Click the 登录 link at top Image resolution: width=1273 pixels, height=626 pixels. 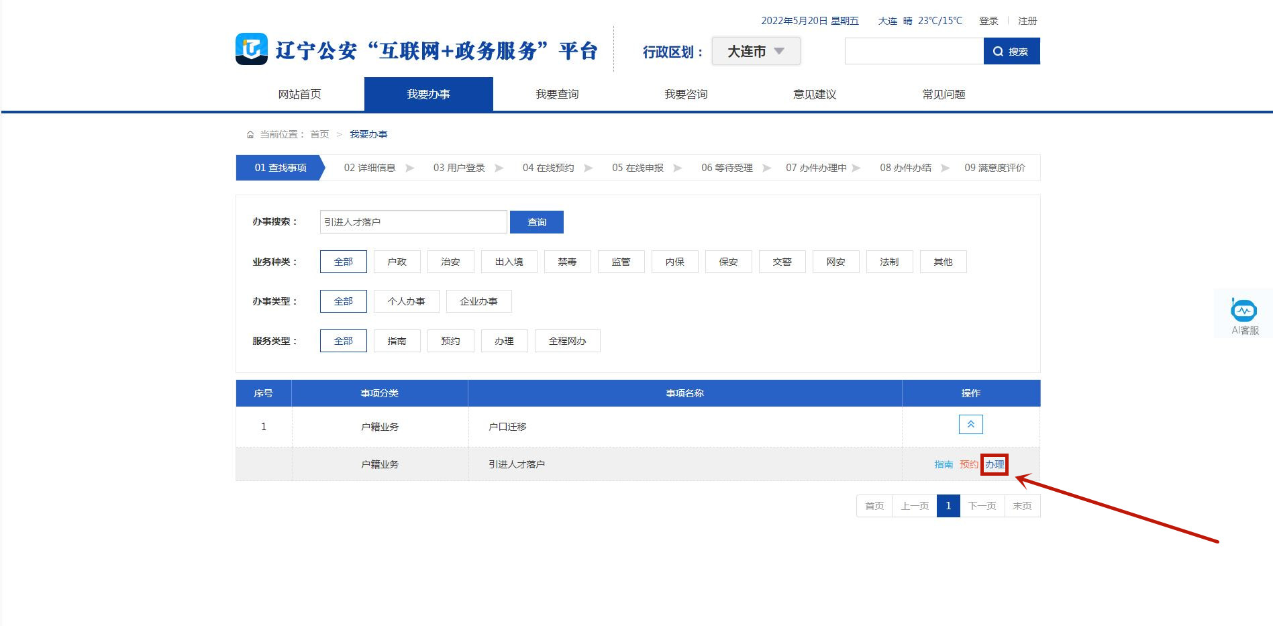click(x=988, y=21)
